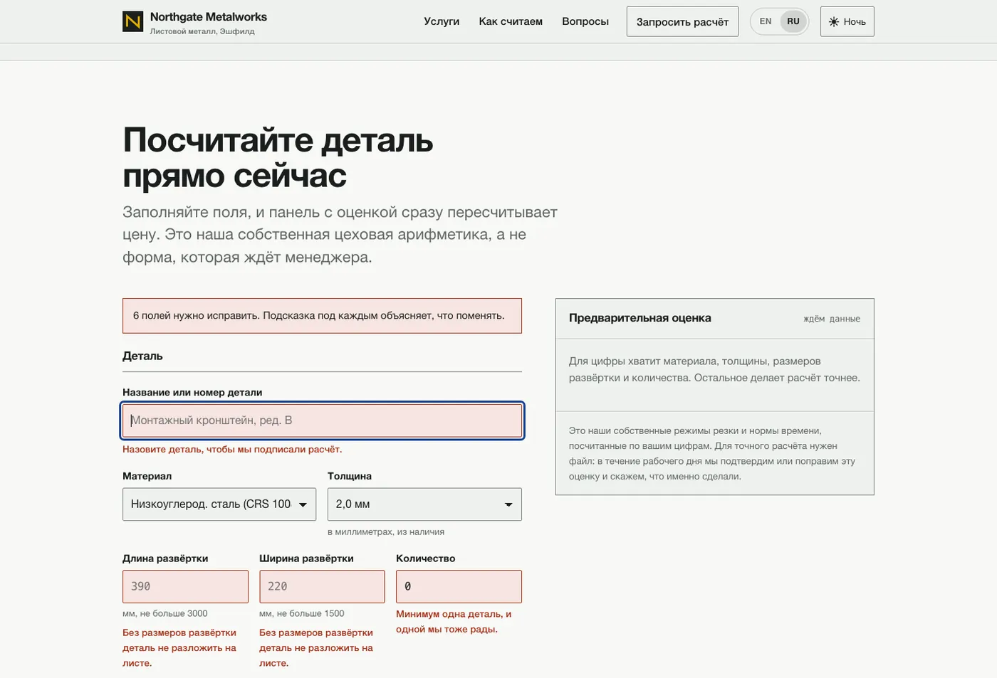The width and height of the screenshot is (997, 678).
Task: Click the Длина развёртки input field
Action: click(x=185, y=586)
